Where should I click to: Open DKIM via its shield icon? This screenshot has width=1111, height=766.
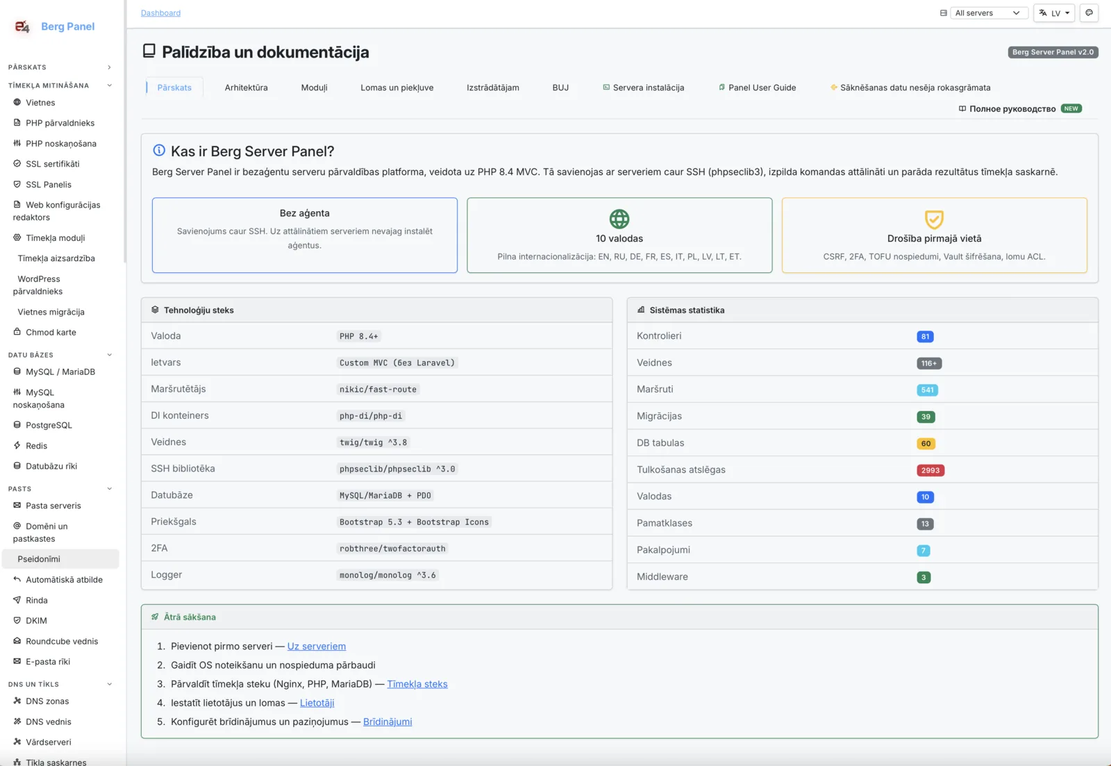click(17, 620)
